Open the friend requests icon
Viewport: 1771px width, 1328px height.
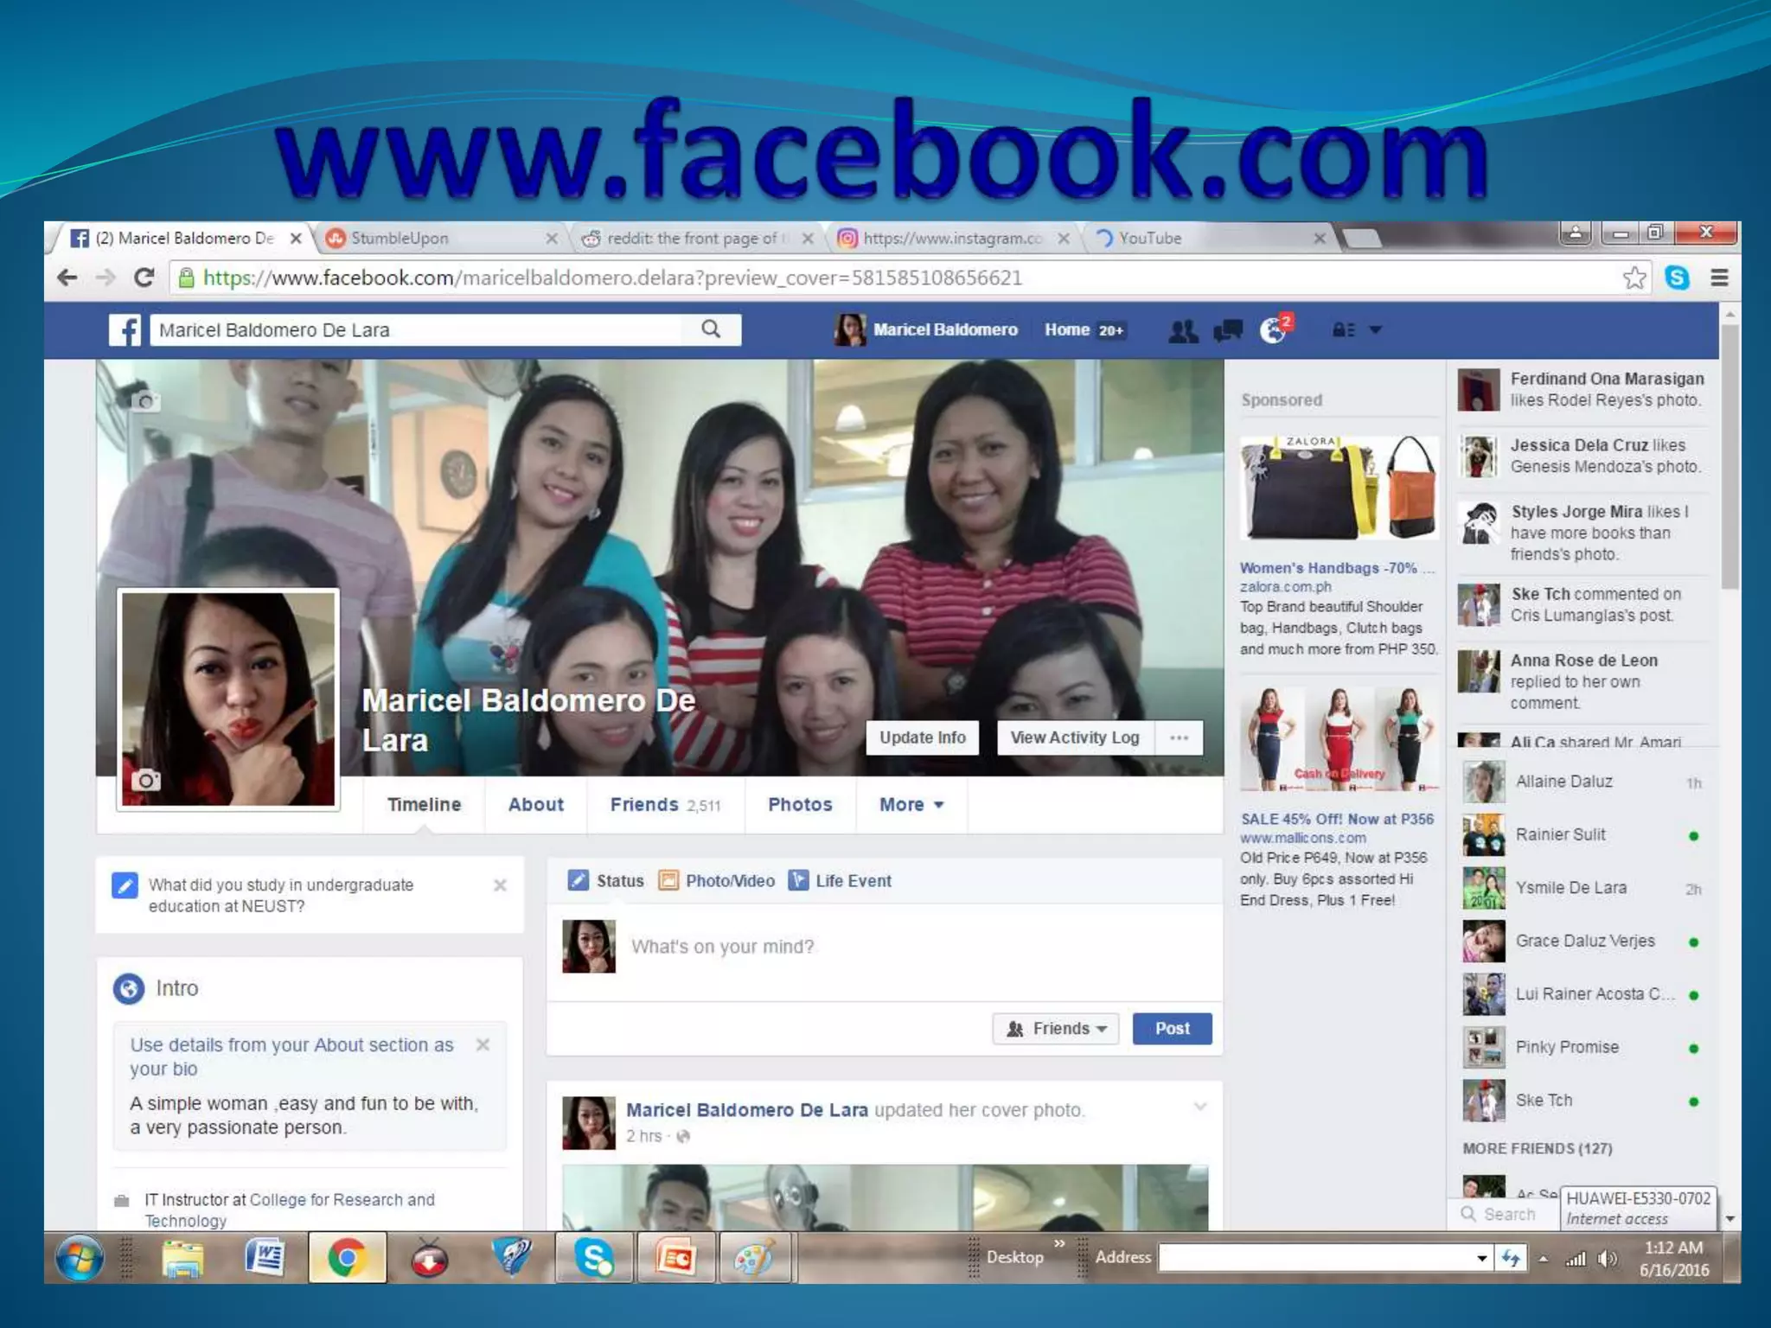click(1183, 330)
